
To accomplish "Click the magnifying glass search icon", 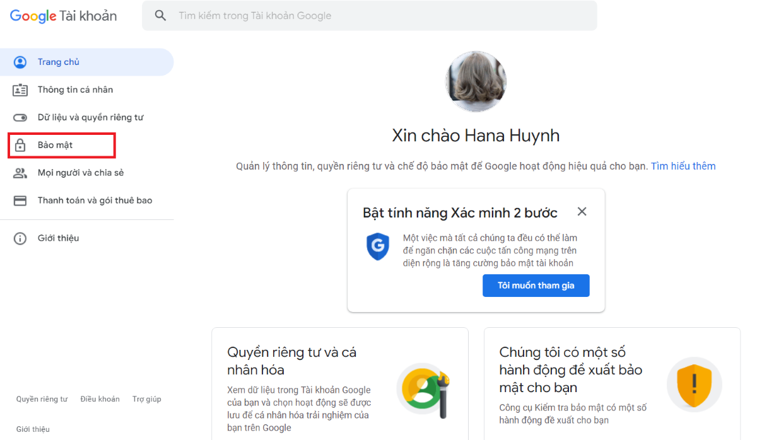I will point(160,16).
